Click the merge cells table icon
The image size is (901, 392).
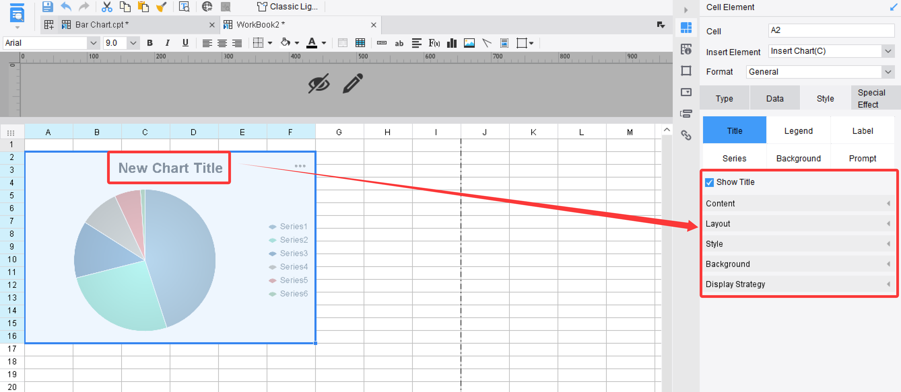coord(360,43)
